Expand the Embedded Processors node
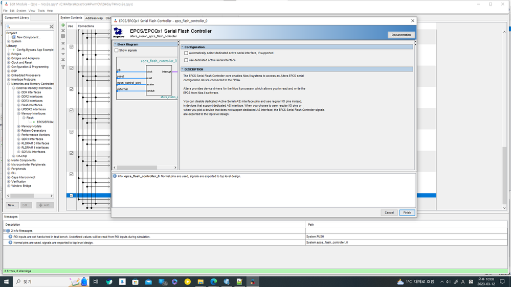 click(9, 75)
